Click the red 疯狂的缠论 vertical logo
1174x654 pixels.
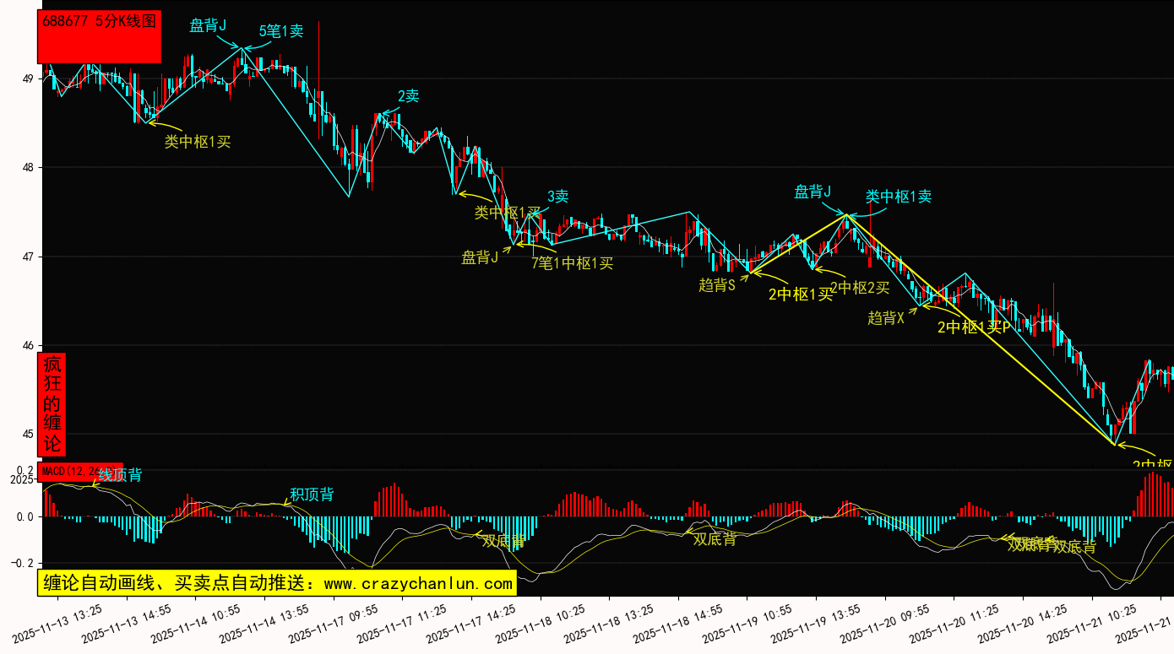pyautogui.click(x=52, y=404)
